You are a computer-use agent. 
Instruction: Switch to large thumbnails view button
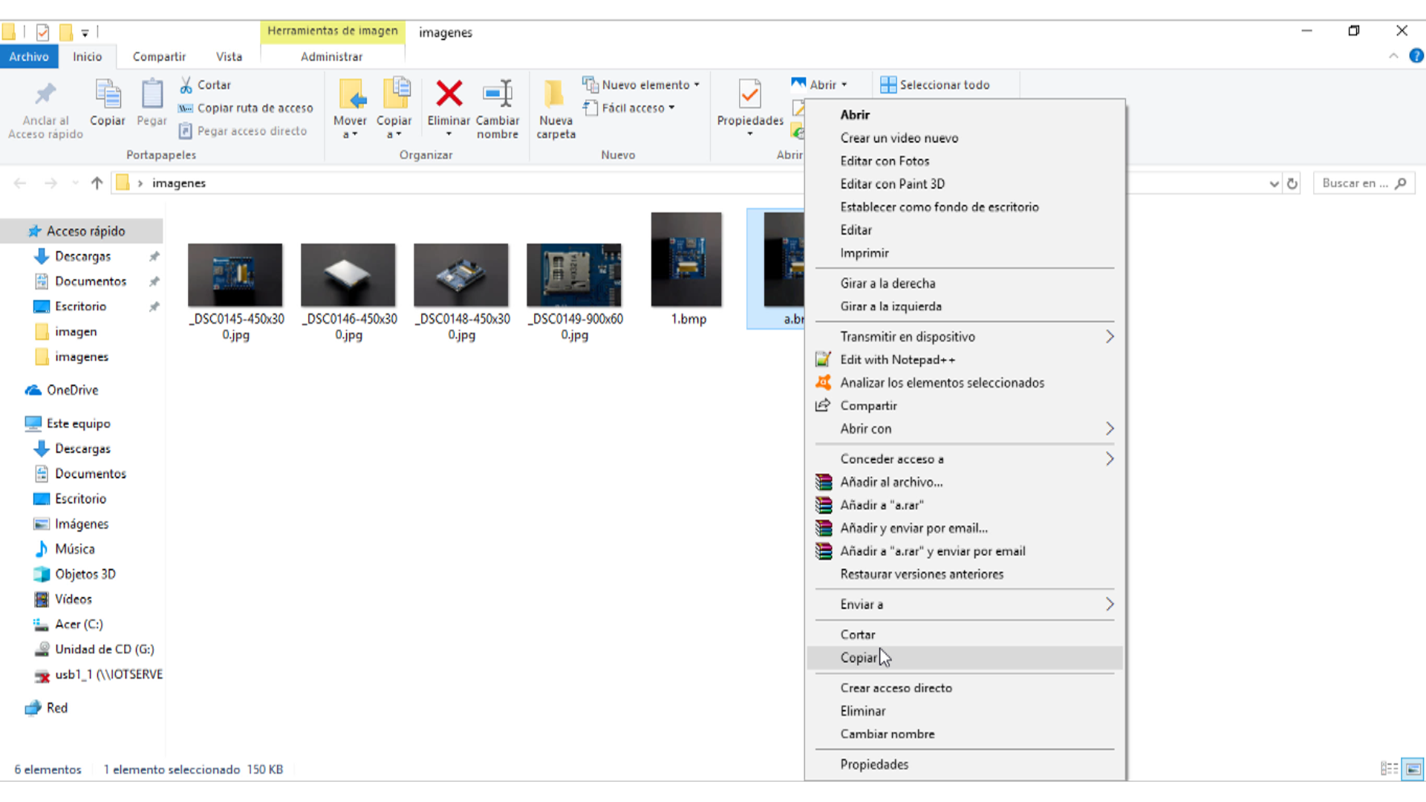(1413, 769)
